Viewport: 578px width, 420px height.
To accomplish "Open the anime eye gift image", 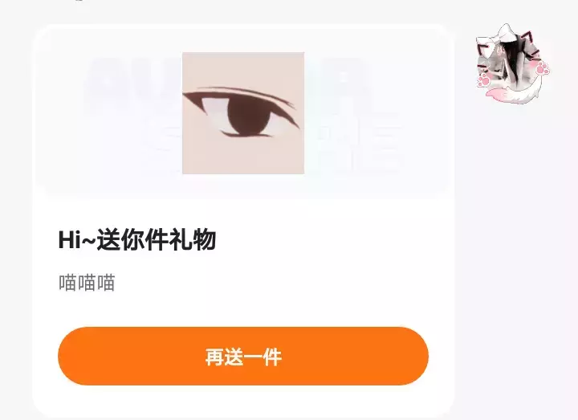I will [243, 113].
